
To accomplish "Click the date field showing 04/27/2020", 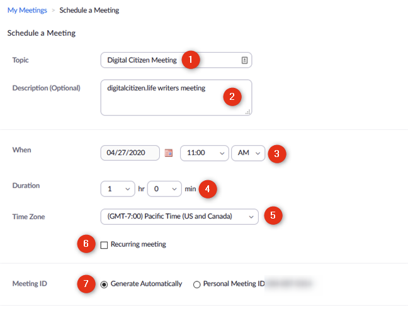I will point(130,153).
